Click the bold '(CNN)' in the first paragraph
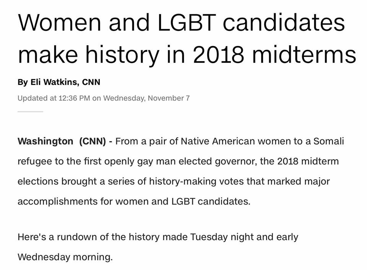The image size is (367, 270). point(93,141)
